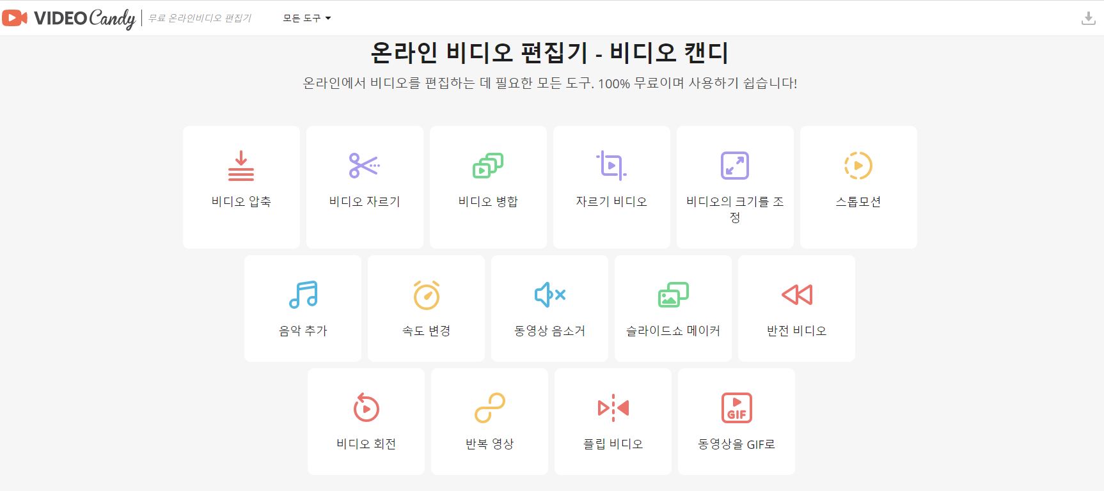
Task: Select the 반복 영상 label
Action: click(x=490, y=444)
